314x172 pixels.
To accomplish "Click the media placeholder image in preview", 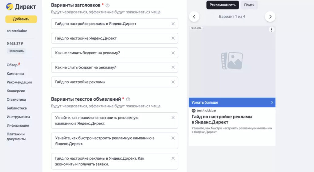I will point(232,61).
